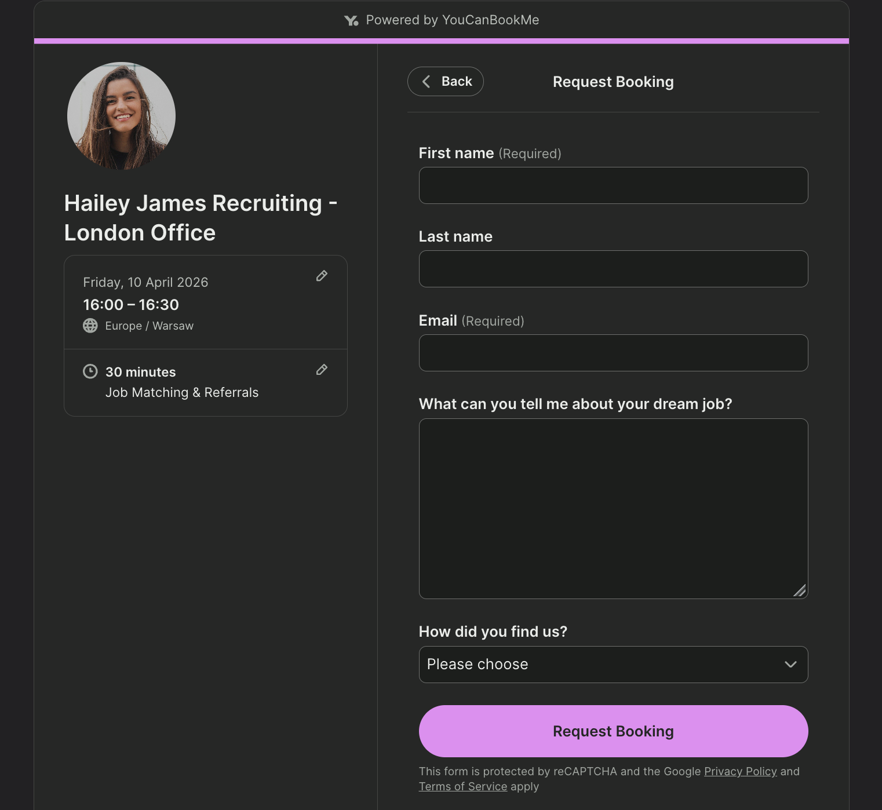Viewport: 882px width, 810px height.
Task: Click the clock icon next to 30 minutes
Action: click(90, 371)
